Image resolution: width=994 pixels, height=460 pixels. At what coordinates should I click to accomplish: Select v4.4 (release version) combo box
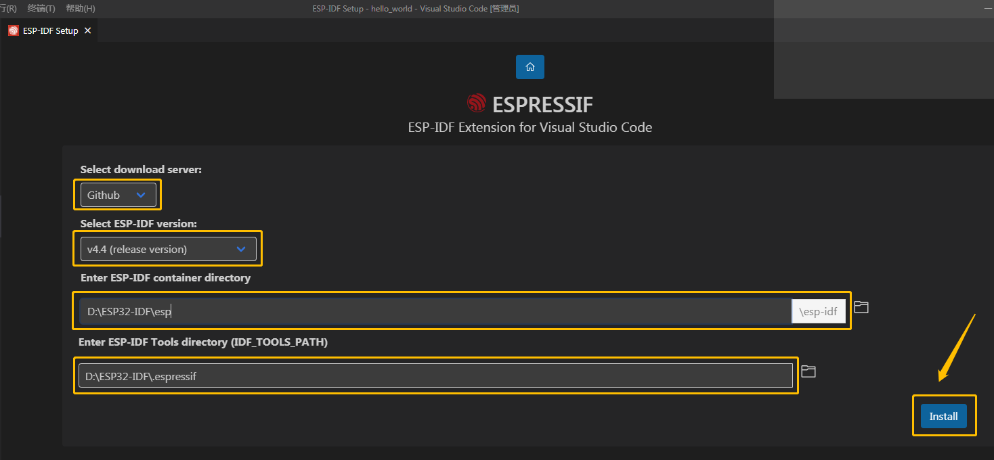[168, 248]
